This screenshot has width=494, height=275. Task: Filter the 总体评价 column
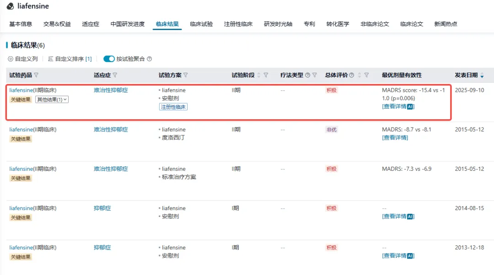tap(366, 75)
